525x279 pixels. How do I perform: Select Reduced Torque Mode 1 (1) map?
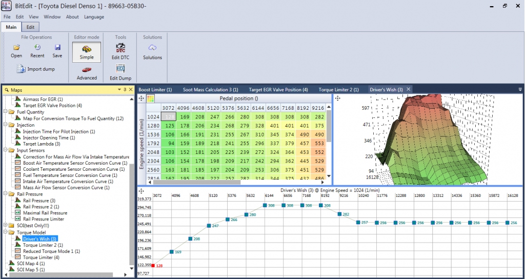pos(52,251)
